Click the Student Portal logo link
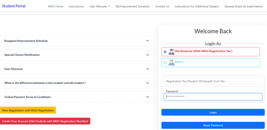The height and width of the screenshot is (130, 267). 14,6
